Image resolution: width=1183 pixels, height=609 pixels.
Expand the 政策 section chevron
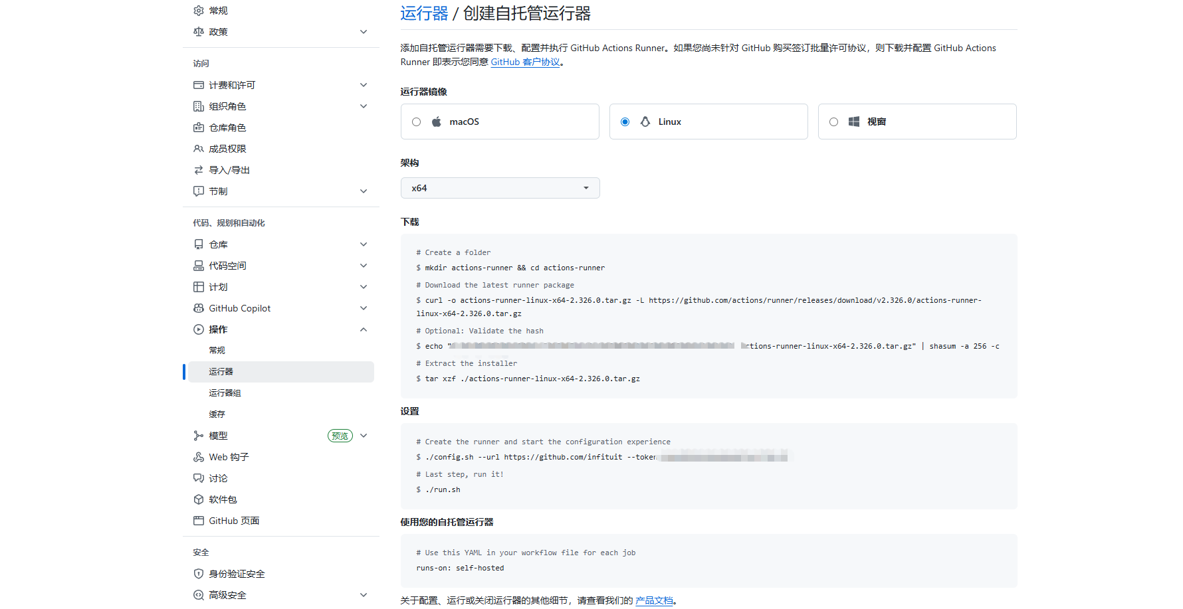pyautogui.click(x=364, y=32)
